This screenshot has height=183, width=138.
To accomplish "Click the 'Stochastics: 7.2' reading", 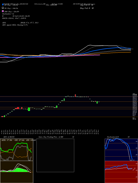I will 8,14.
